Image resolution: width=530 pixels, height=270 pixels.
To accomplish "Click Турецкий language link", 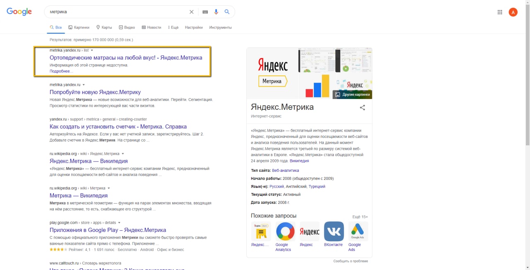I will pos(317,186).
